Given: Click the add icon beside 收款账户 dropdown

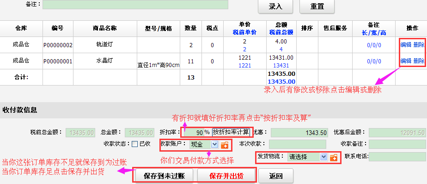Looking at the screenshot, I should (x=225, y=145).
